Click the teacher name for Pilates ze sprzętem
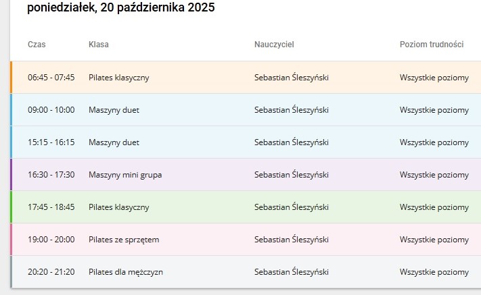481x295 pixels. [x=291, y=240]
